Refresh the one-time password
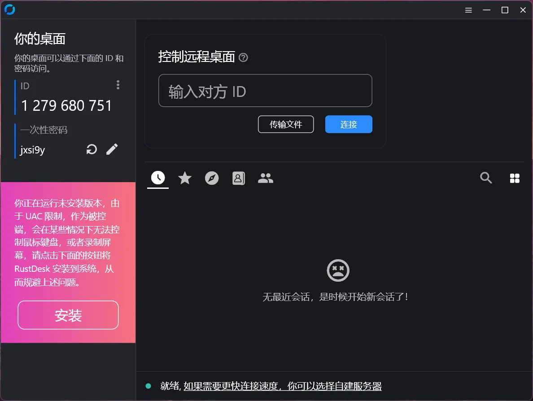This screenshot has width=533, height=401. [x=92, y=149]
